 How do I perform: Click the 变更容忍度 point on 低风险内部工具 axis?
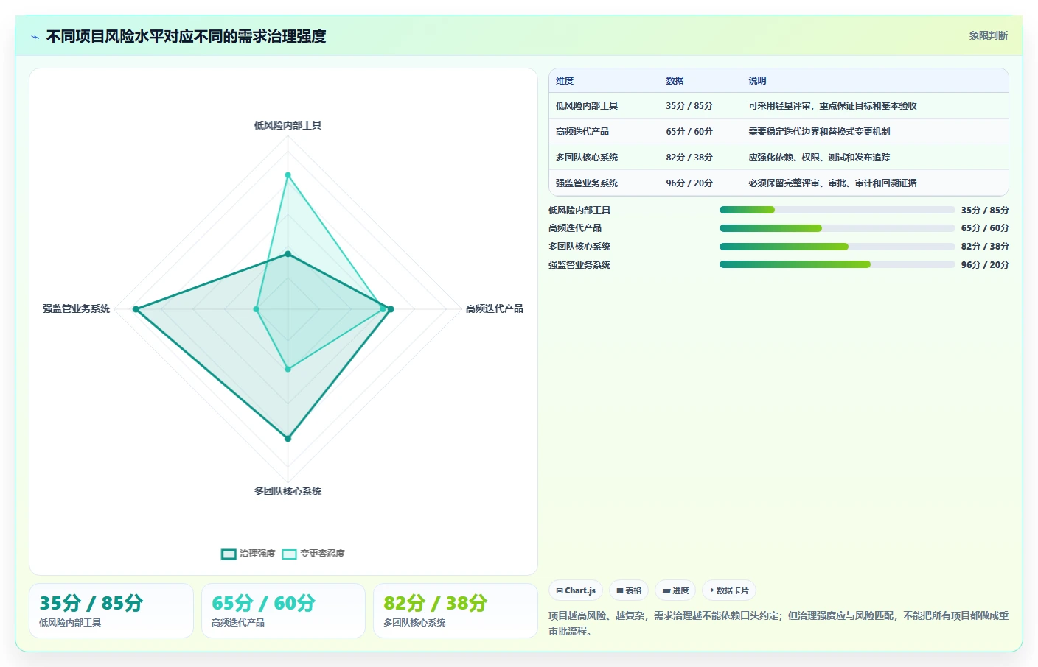click(288, 175)
